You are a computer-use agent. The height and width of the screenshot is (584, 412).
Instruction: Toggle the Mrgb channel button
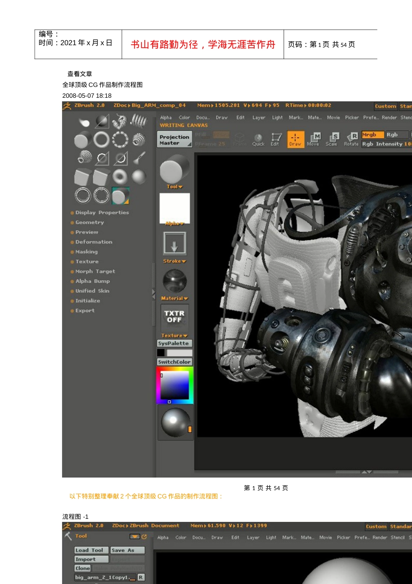(x=373, y=135)
